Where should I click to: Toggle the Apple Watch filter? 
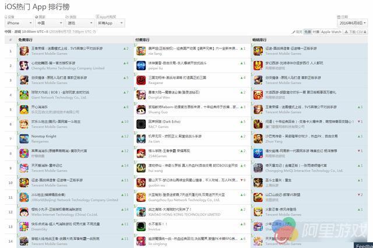[331, 32]
